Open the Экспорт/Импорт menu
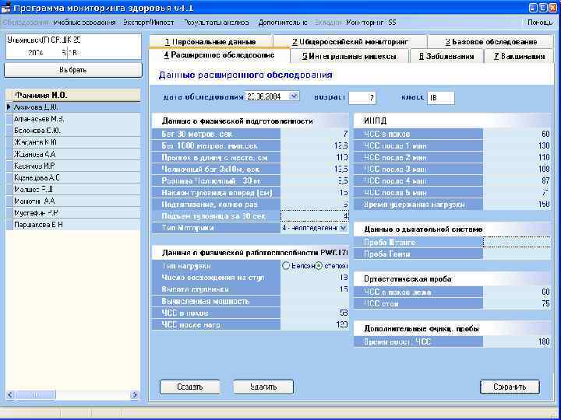561x420 pixels. click(x=149, y=22)
